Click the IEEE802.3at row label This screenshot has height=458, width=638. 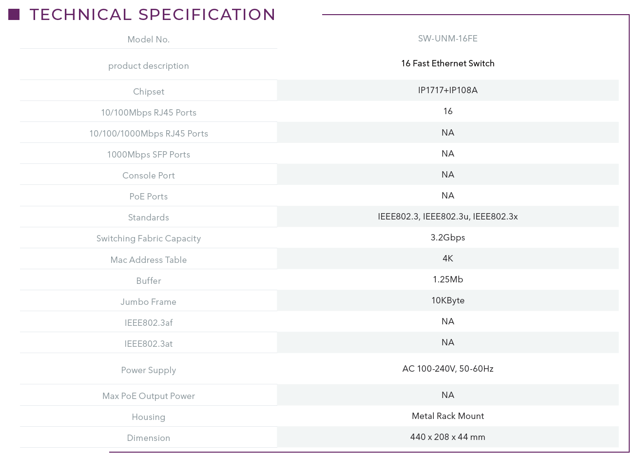pyautogui.click(x=149, y=344)
